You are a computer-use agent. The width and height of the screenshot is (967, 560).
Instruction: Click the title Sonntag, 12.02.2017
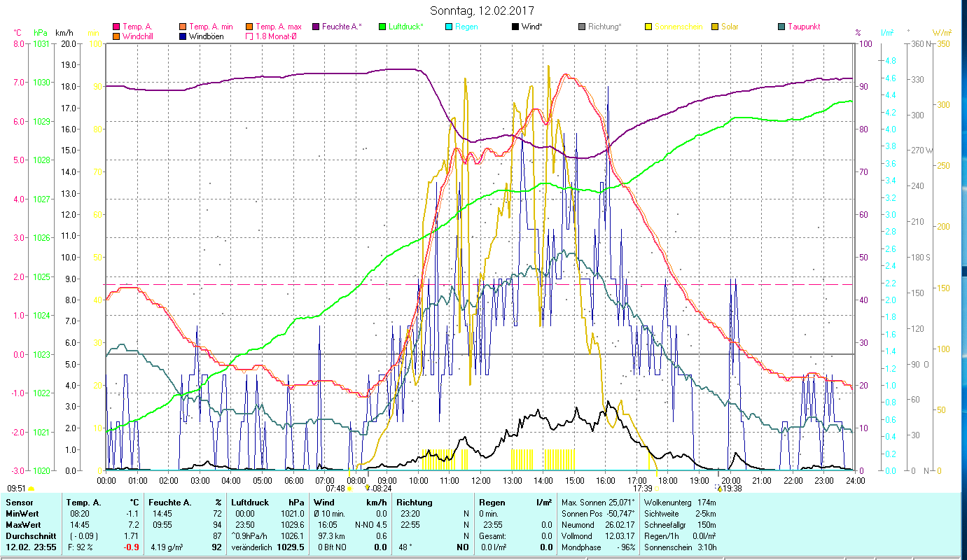[483, 10]
